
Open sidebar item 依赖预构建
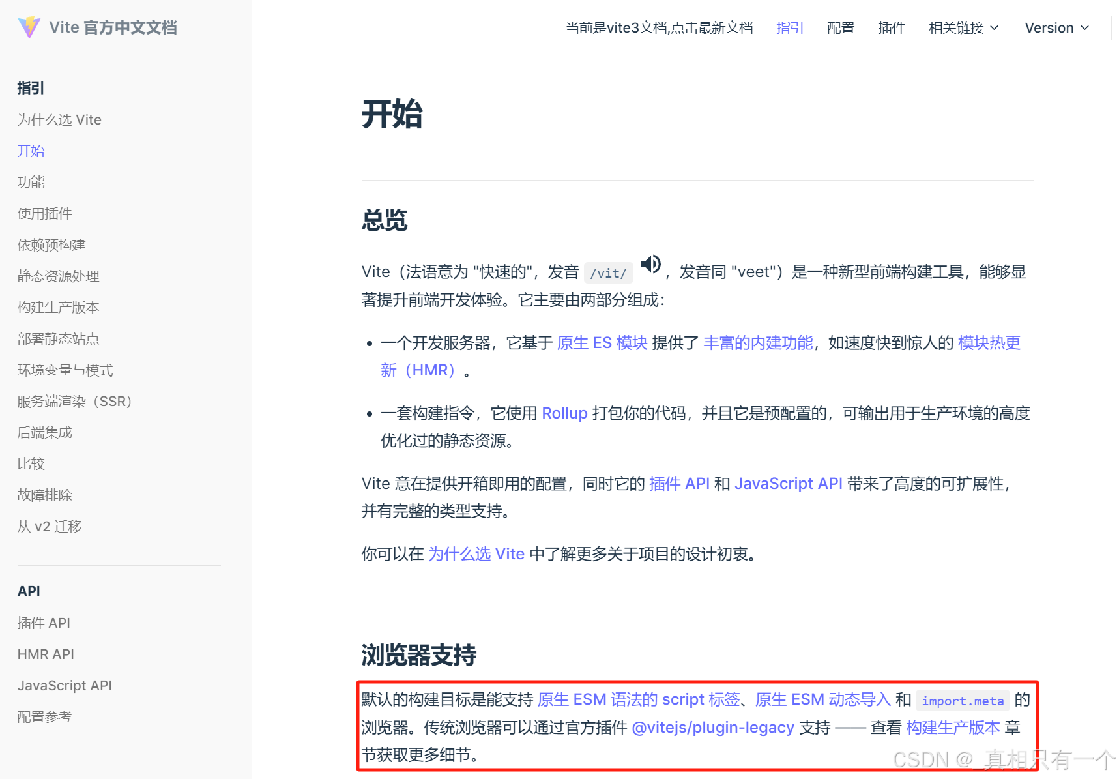[51, 245]
